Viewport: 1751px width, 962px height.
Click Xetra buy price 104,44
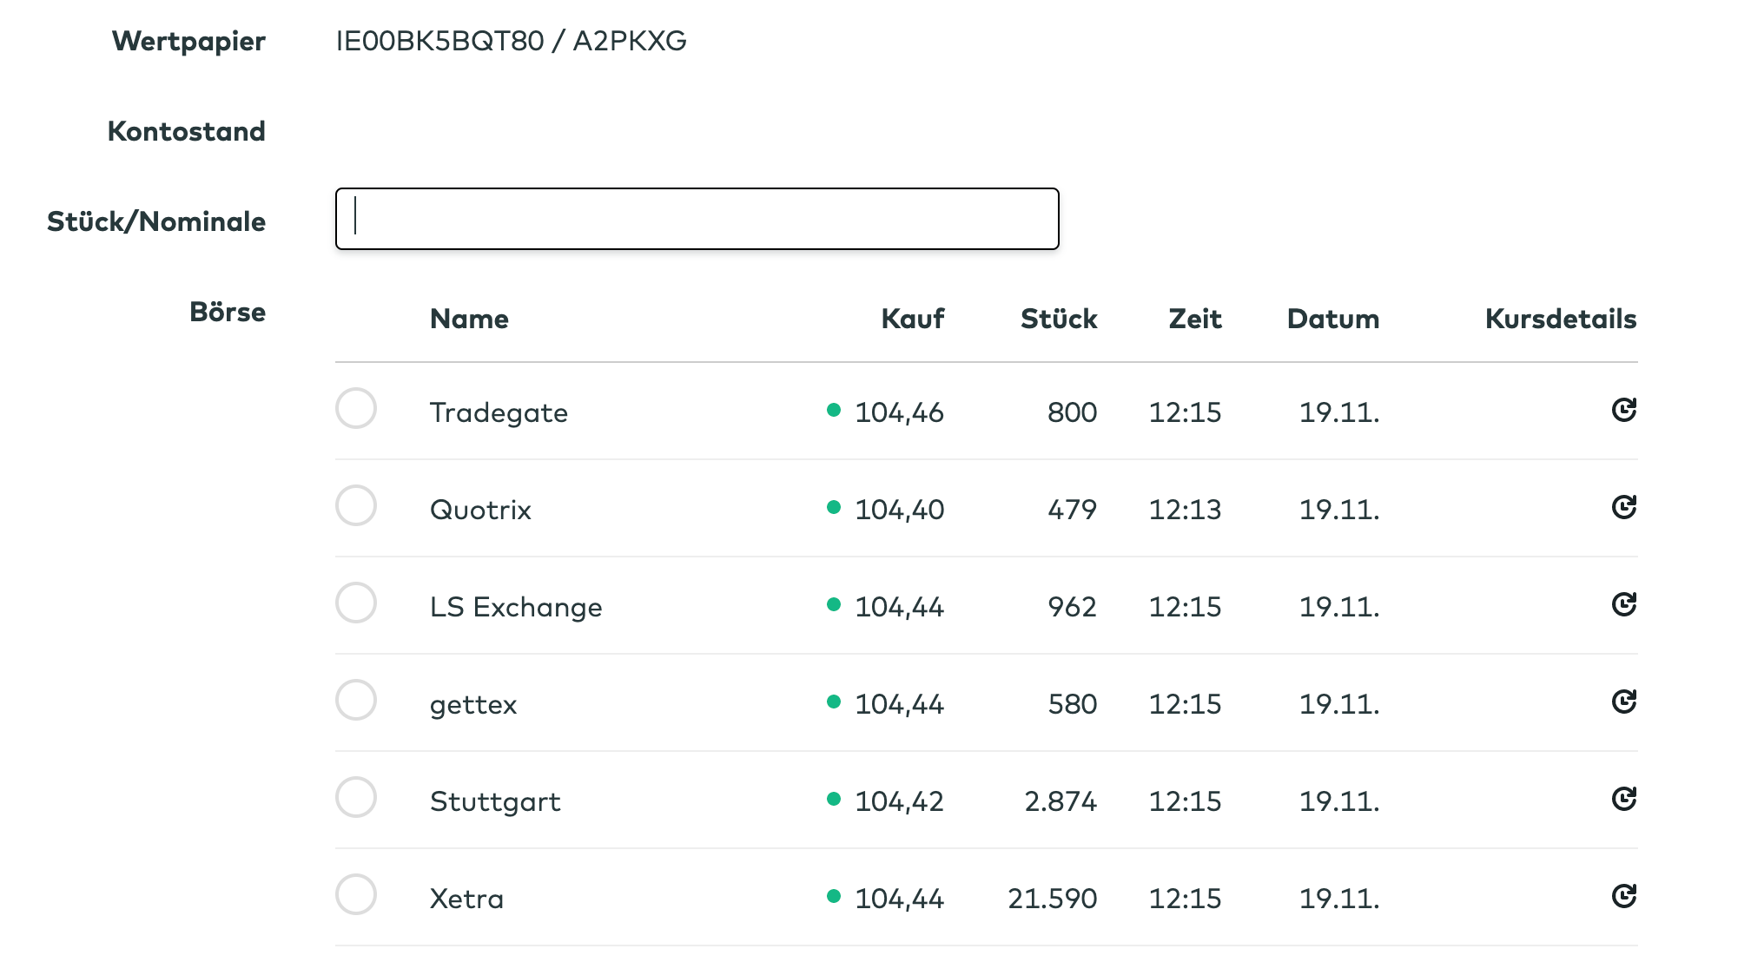click(x=899, y=899)
